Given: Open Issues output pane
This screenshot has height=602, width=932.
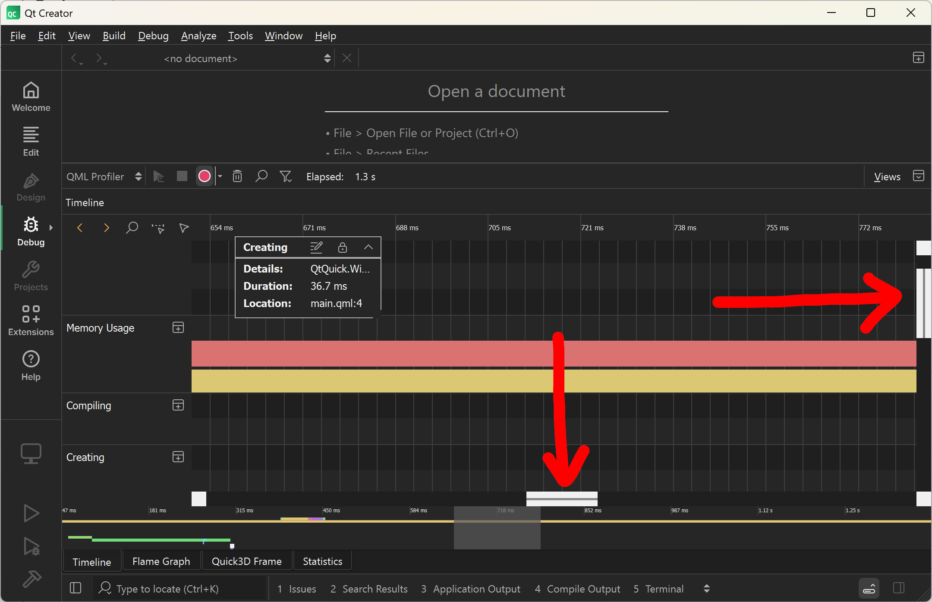Looking at the screenshot, I should [297, 589].
